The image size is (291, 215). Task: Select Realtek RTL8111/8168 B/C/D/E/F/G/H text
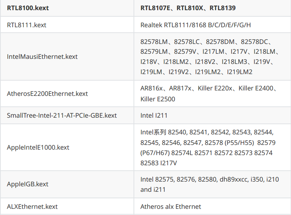(x=196, y=25)
